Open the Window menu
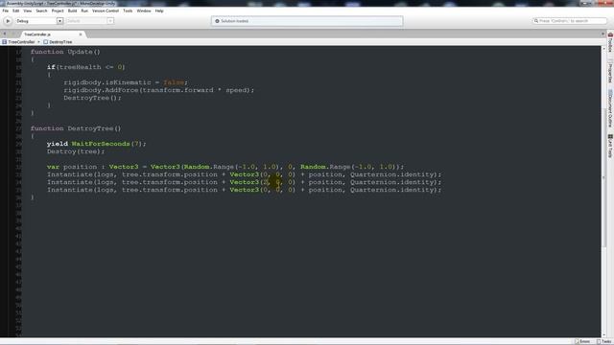This screenshot has width=614, height=345. point(144,11)
